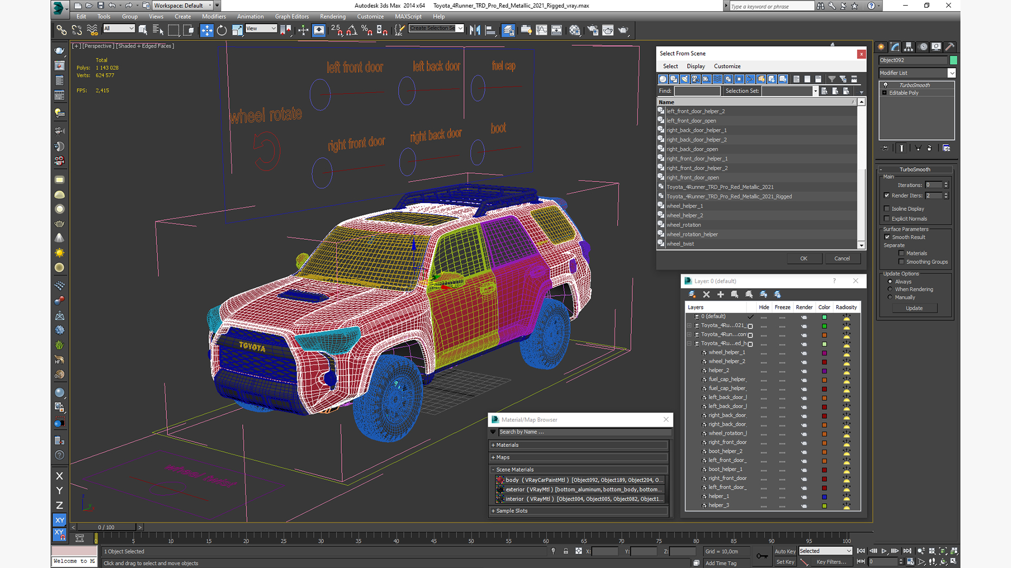Expand the Editable Poly modifier subtree
Screen dimensions: 1011x568
(885, 93)
